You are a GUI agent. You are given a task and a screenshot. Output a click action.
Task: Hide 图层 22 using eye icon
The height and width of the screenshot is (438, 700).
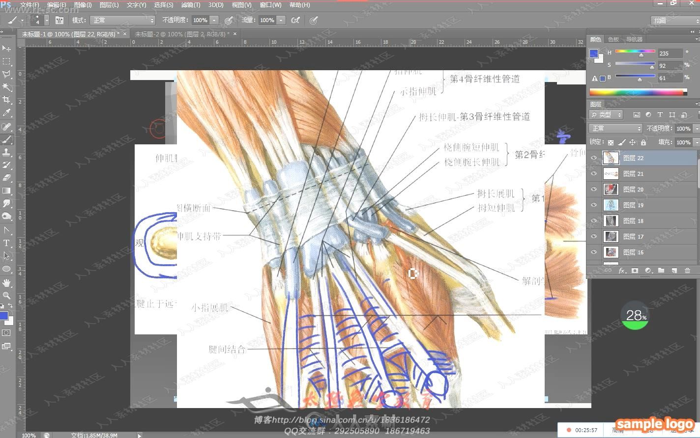(594, 158)
